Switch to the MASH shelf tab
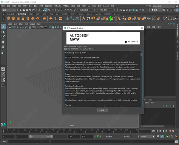 pos(98,14)
